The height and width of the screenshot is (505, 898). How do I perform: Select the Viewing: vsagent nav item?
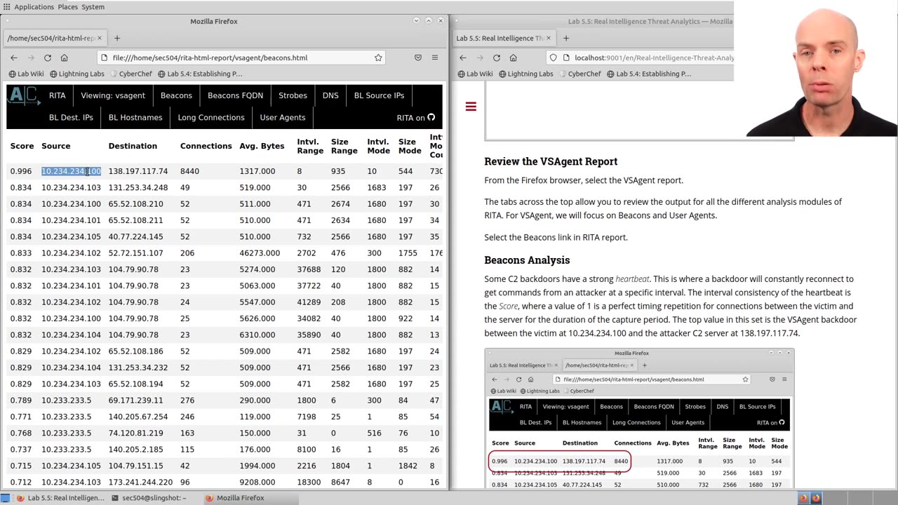pyautogui.click(x=113, y=95)
